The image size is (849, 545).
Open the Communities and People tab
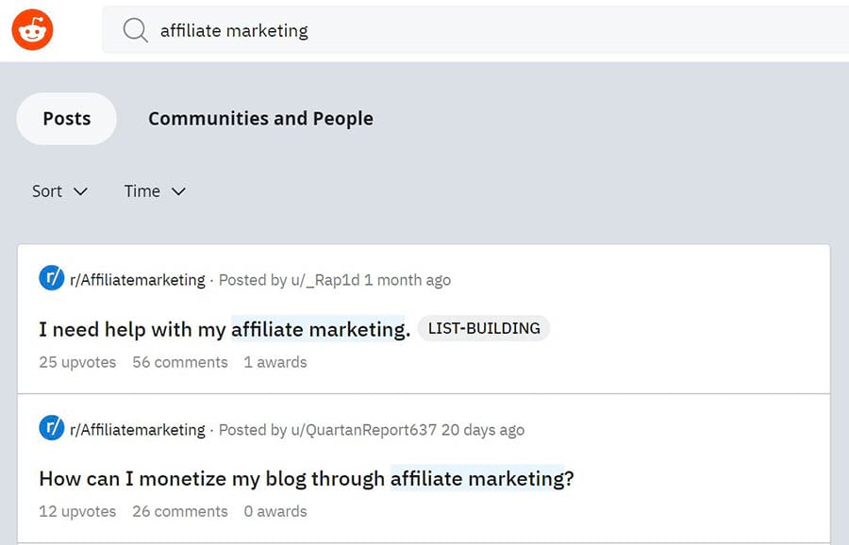tap(260, 119)
